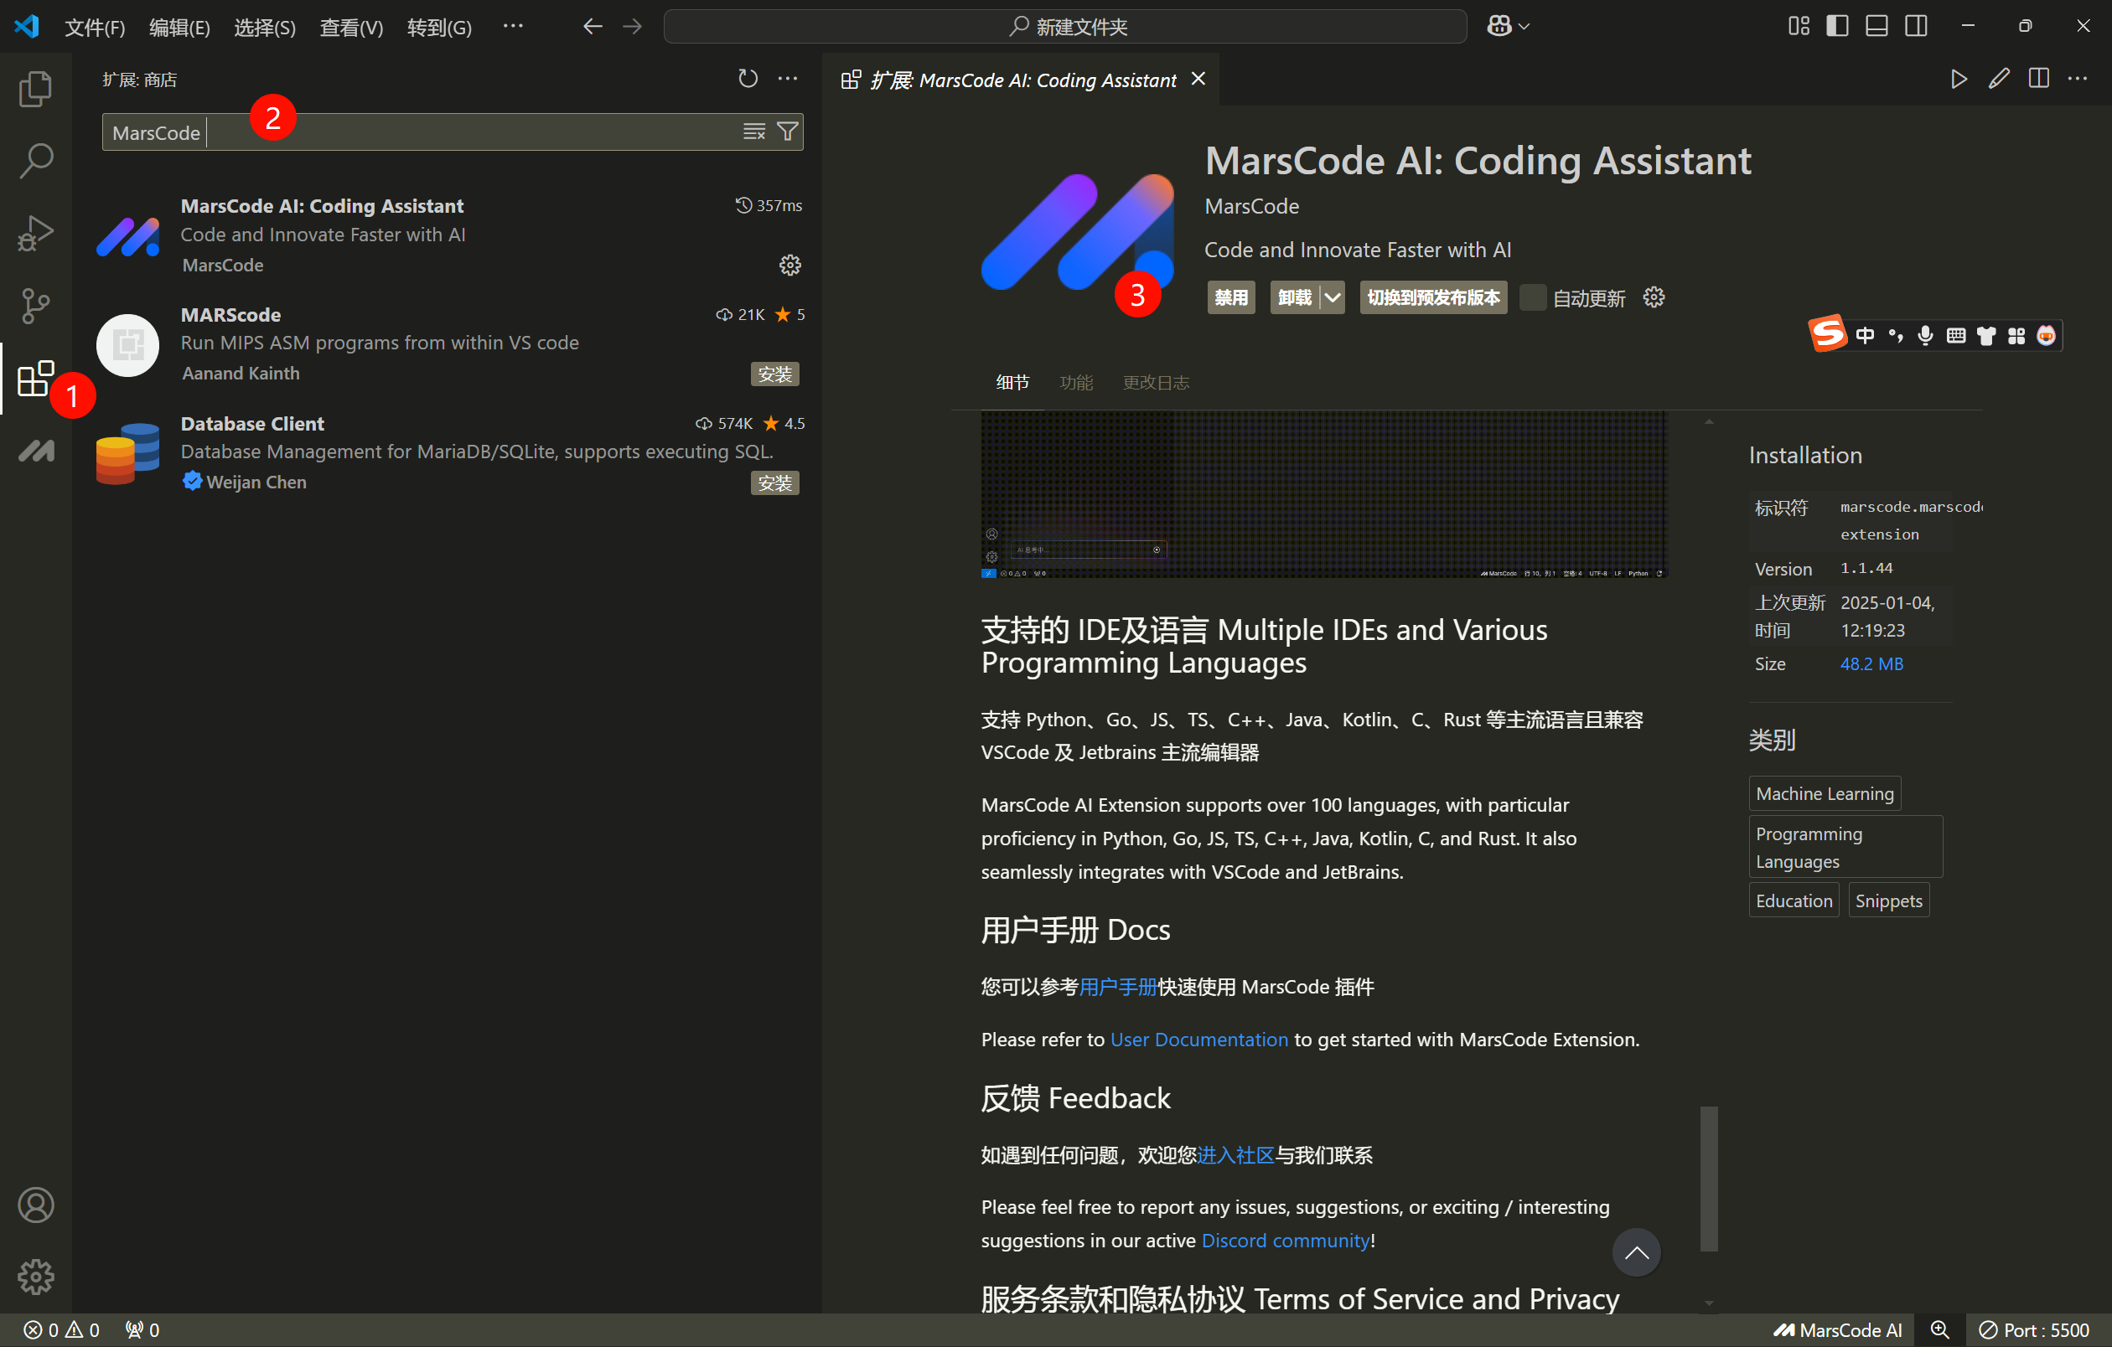
Task: Open the 查看(V) menu
Action: tap(351, 27)
